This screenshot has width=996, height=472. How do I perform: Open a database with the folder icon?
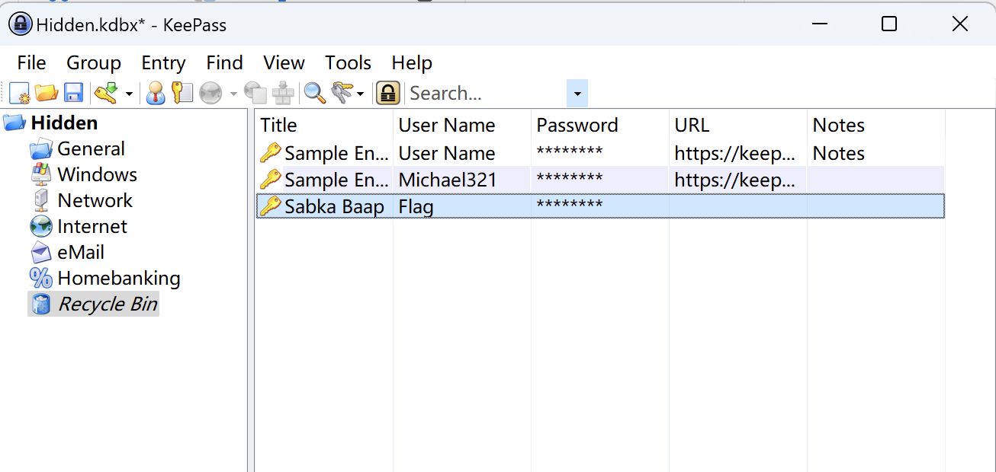(47, 93)
